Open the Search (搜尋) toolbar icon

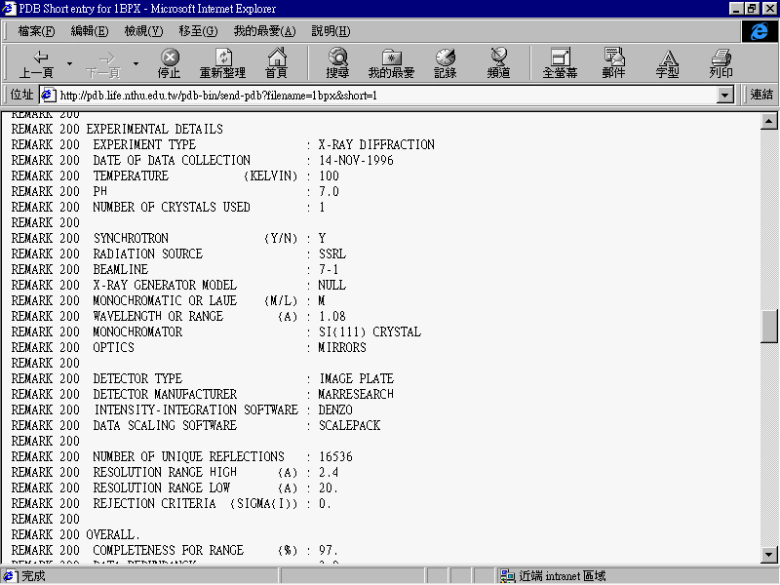click(338, 58)
